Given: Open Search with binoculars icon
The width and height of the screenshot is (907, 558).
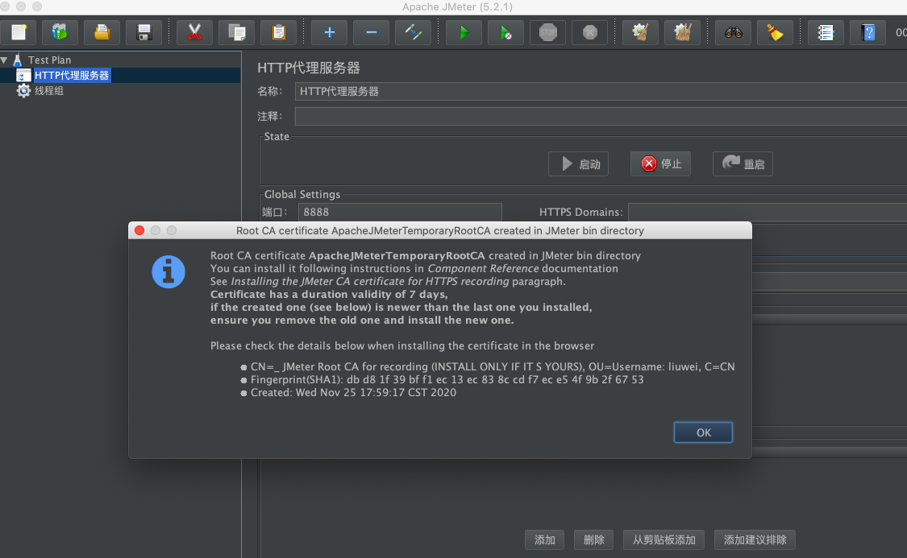Looking at the screenshot, I should pyautogui.click(x=733, y=32).
